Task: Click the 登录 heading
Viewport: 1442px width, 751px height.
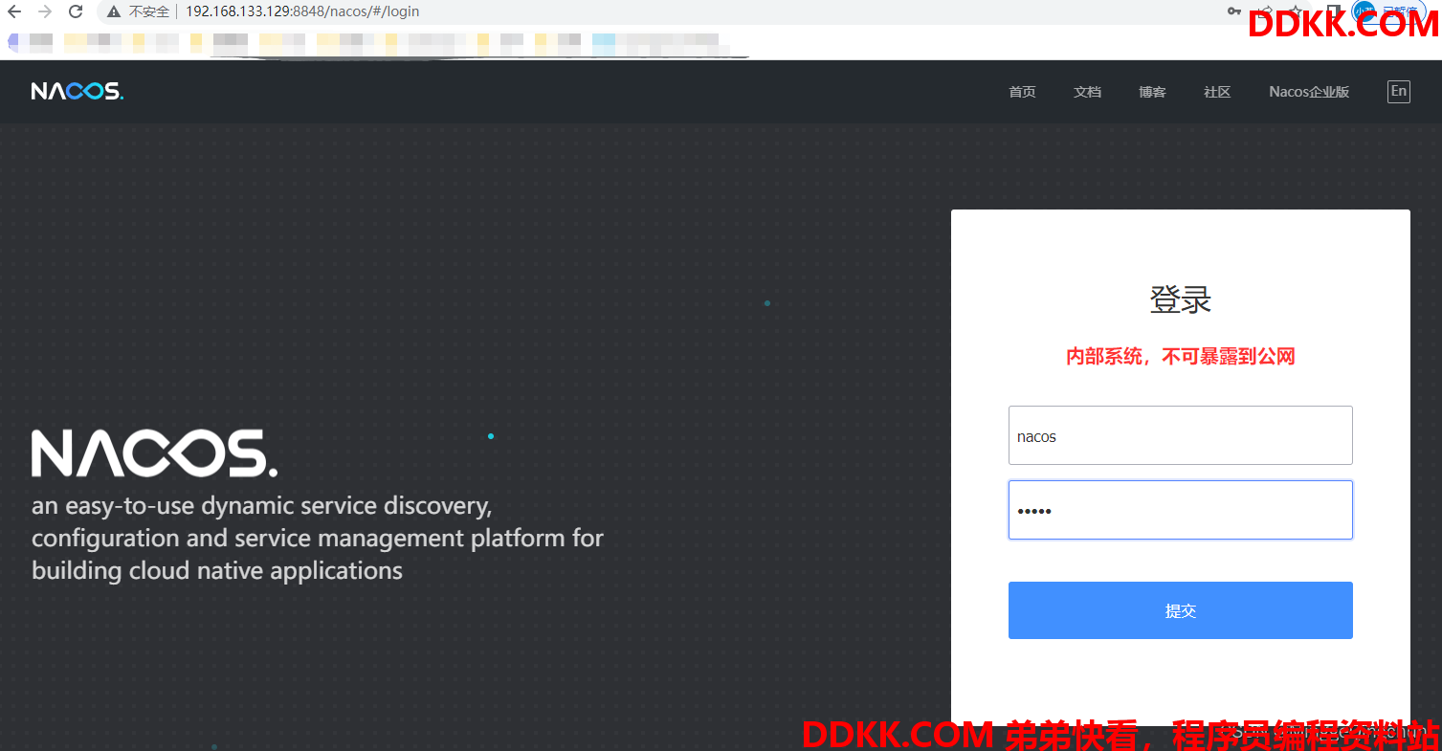Action: (x=1181, y=299)
